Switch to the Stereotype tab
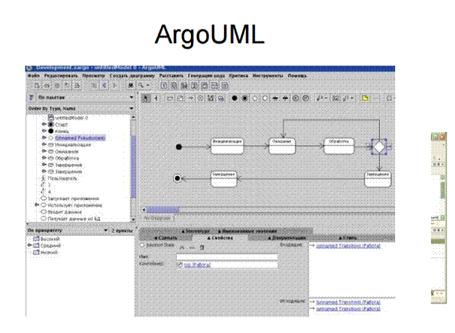Screen dimensions: 455x333 196,232
